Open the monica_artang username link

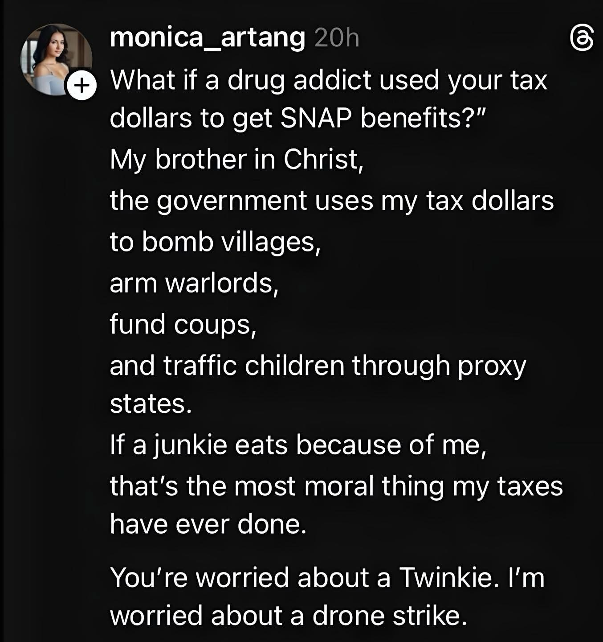click(208, 37)
